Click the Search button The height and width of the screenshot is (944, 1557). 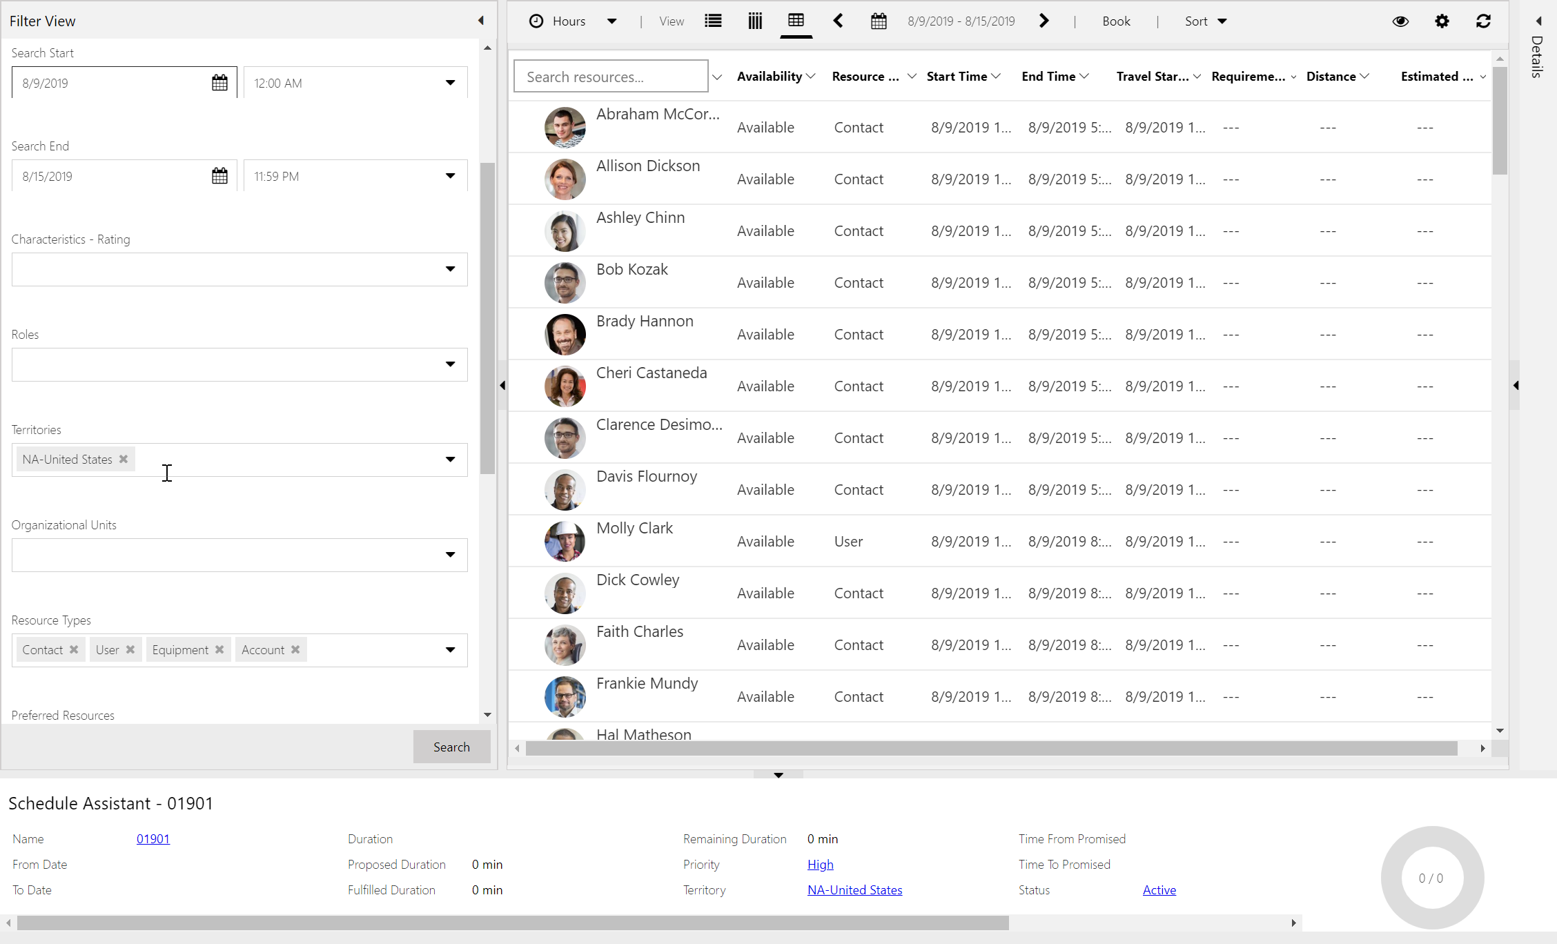tap(451, 746)
